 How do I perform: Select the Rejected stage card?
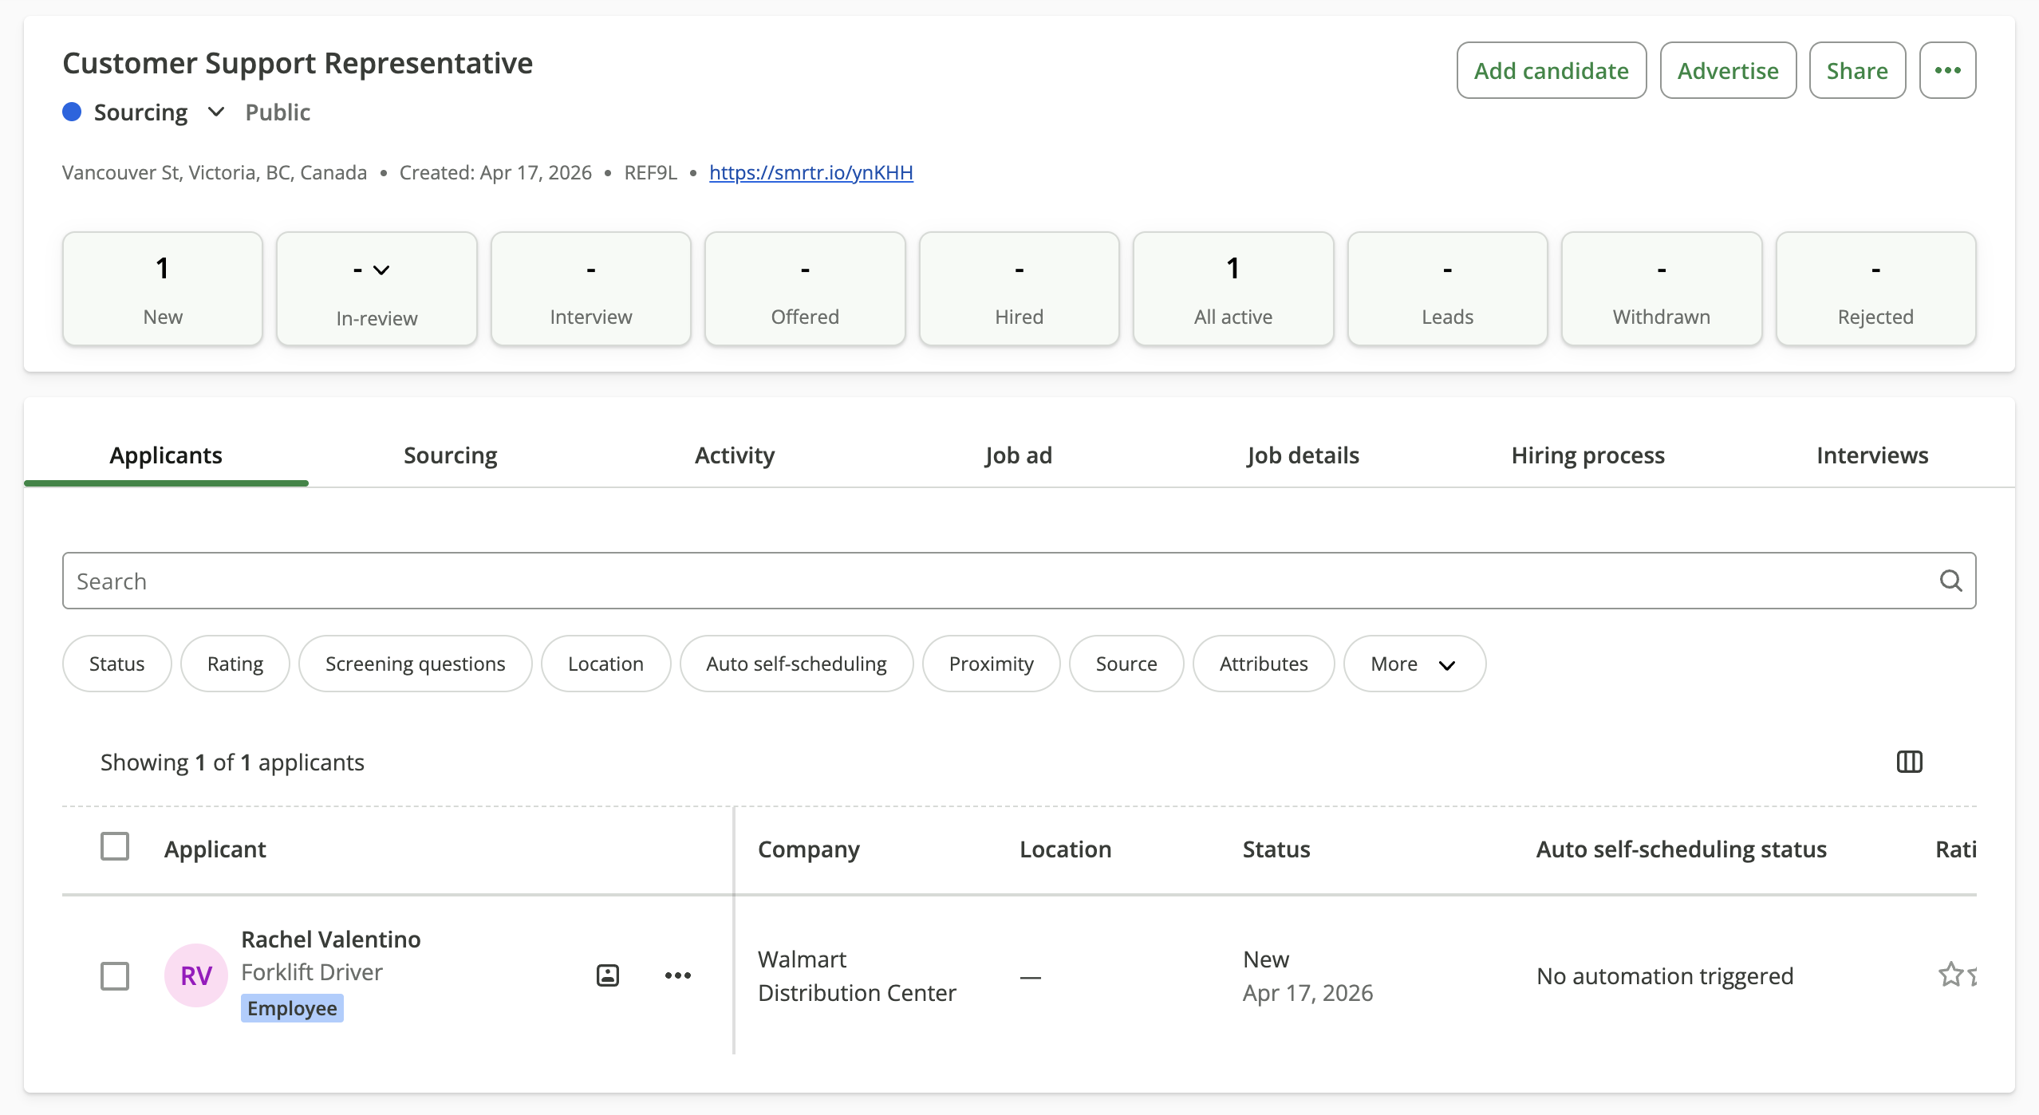click(1876, 289)
